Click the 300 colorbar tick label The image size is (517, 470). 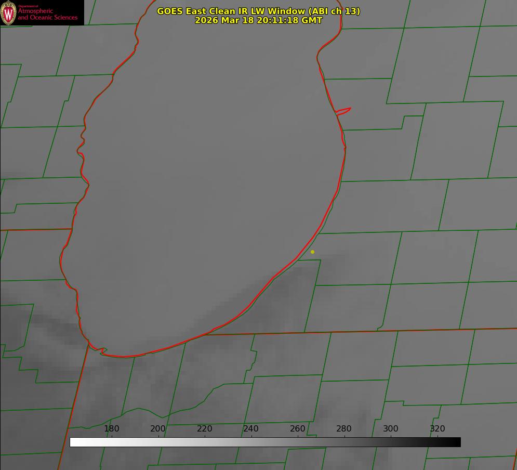(391, 429)
